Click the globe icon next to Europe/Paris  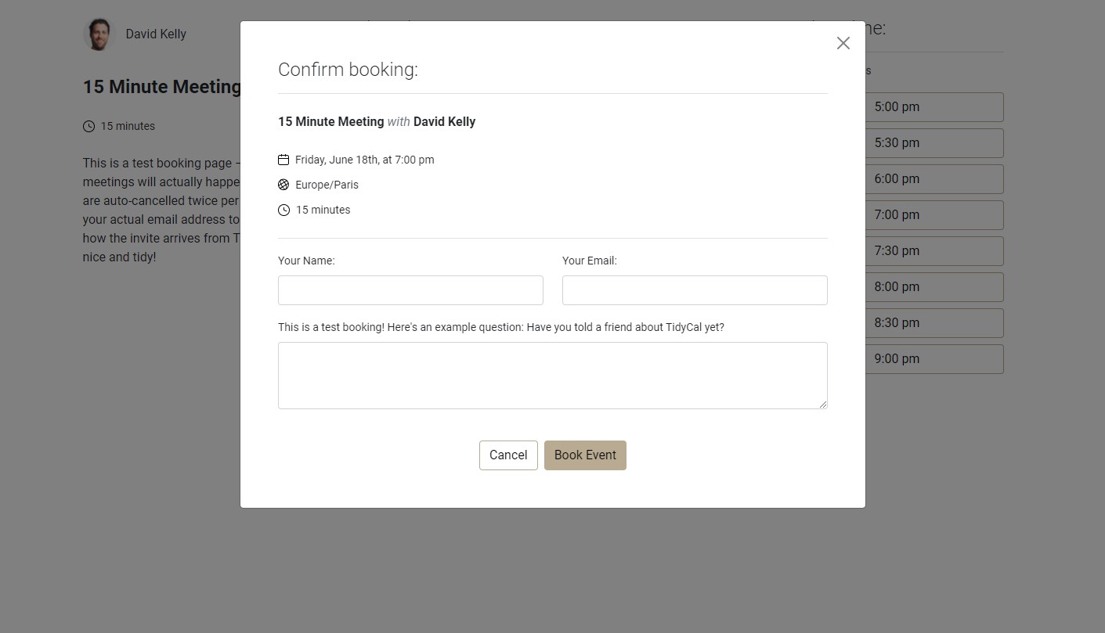pyautogui.click(x=283, y=185)
